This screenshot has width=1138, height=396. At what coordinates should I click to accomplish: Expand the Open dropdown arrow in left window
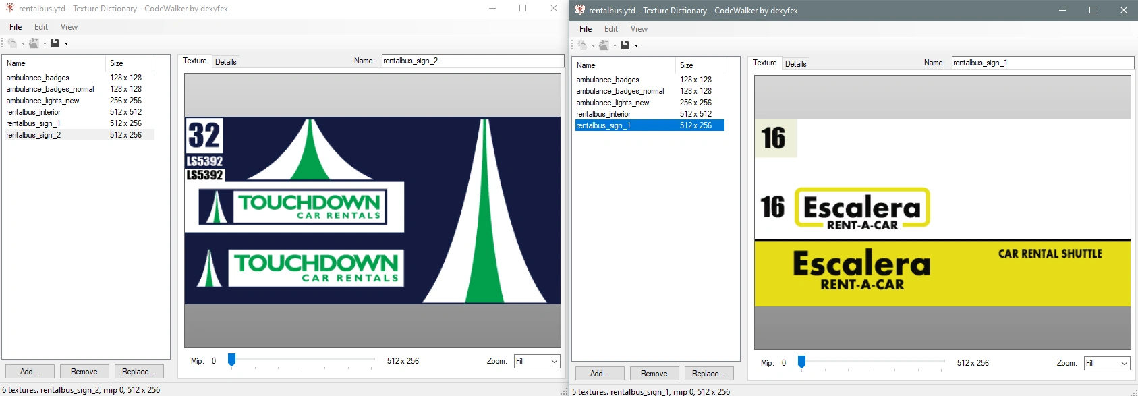coord(45,44)
